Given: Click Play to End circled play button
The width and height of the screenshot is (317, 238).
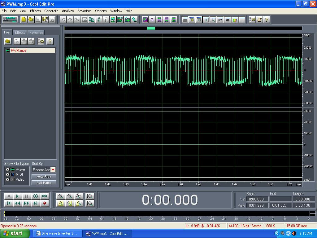Looking at the screenshot, I should click(x=35, y=196).
